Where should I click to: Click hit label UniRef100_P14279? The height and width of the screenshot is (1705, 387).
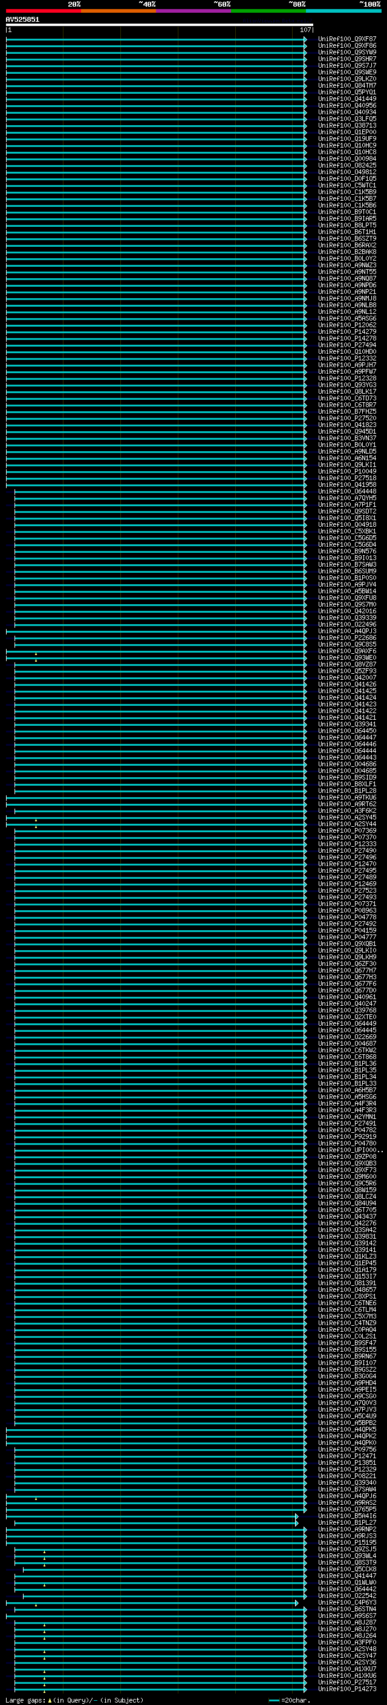coord(347,331)
